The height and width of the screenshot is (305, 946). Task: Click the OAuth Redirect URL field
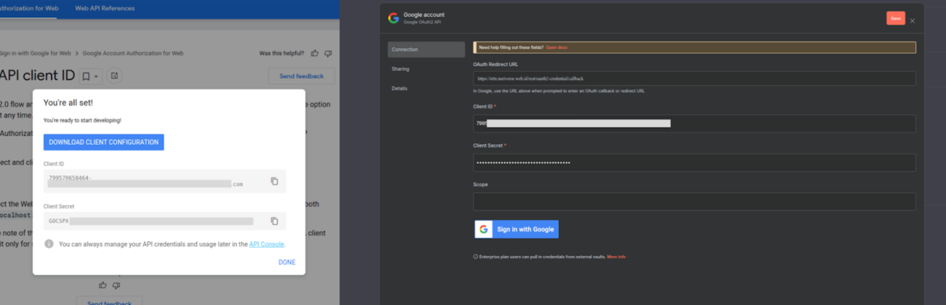click(x=694, y=78)
